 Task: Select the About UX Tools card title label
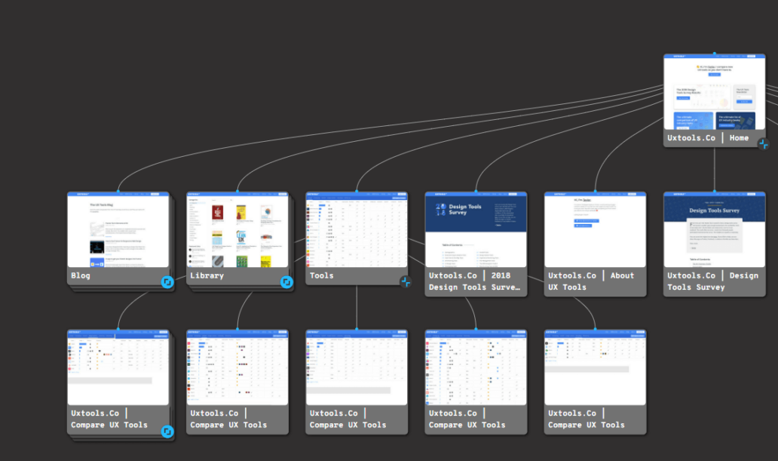coord(595,281)
